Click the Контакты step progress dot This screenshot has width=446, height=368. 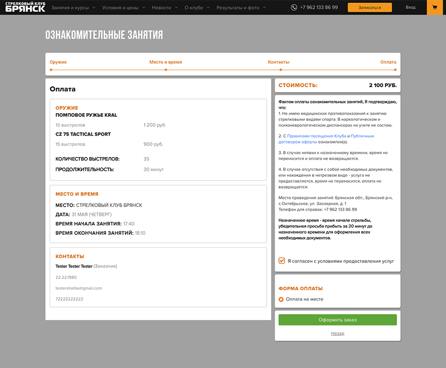(281, 70)
